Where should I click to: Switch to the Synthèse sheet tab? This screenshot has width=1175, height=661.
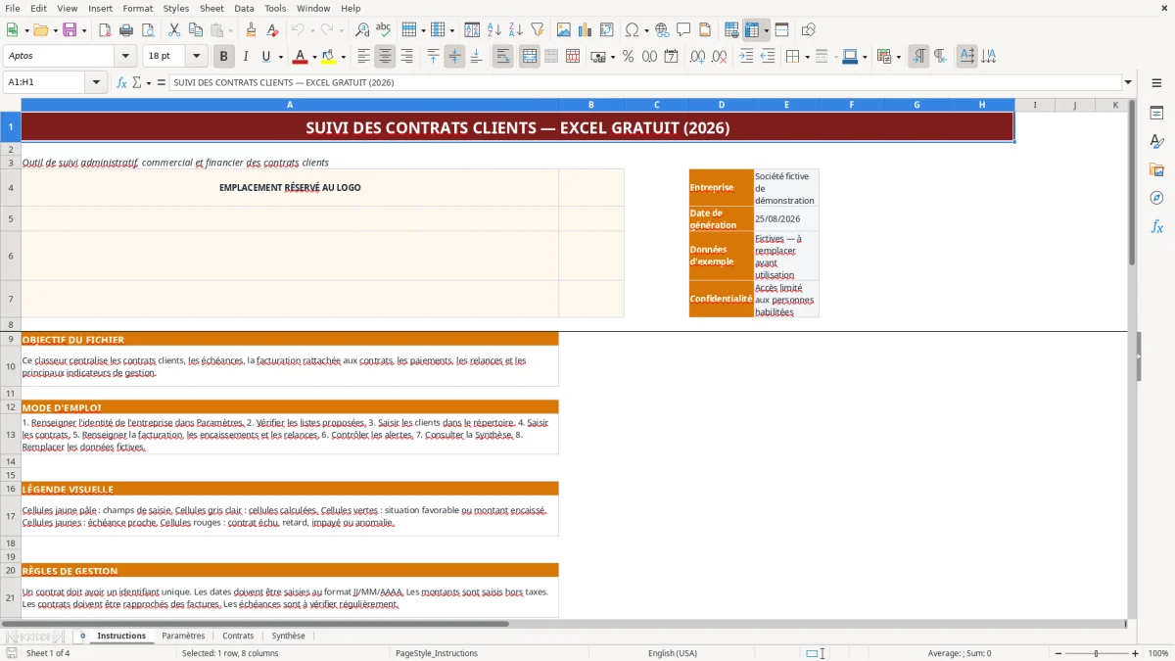pyautogui.click(x=288, y=637)
